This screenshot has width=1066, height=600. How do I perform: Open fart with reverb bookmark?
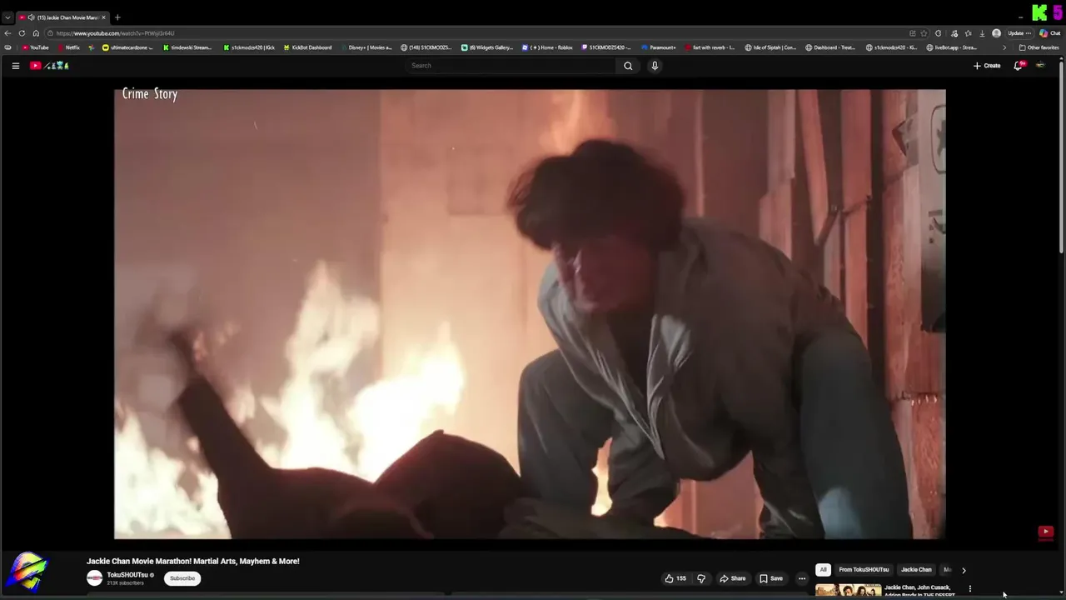710,47
